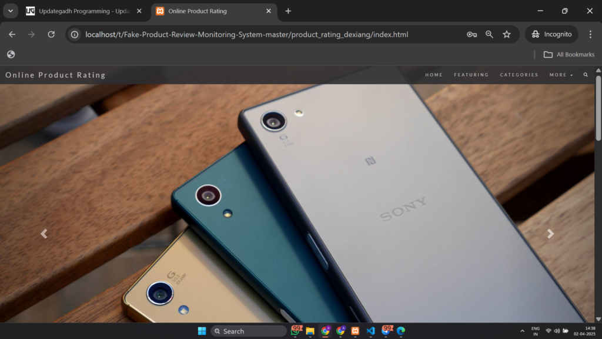The image size is (602, 339).
Task: Open the tab search dropdown
Action: point(11,11)
